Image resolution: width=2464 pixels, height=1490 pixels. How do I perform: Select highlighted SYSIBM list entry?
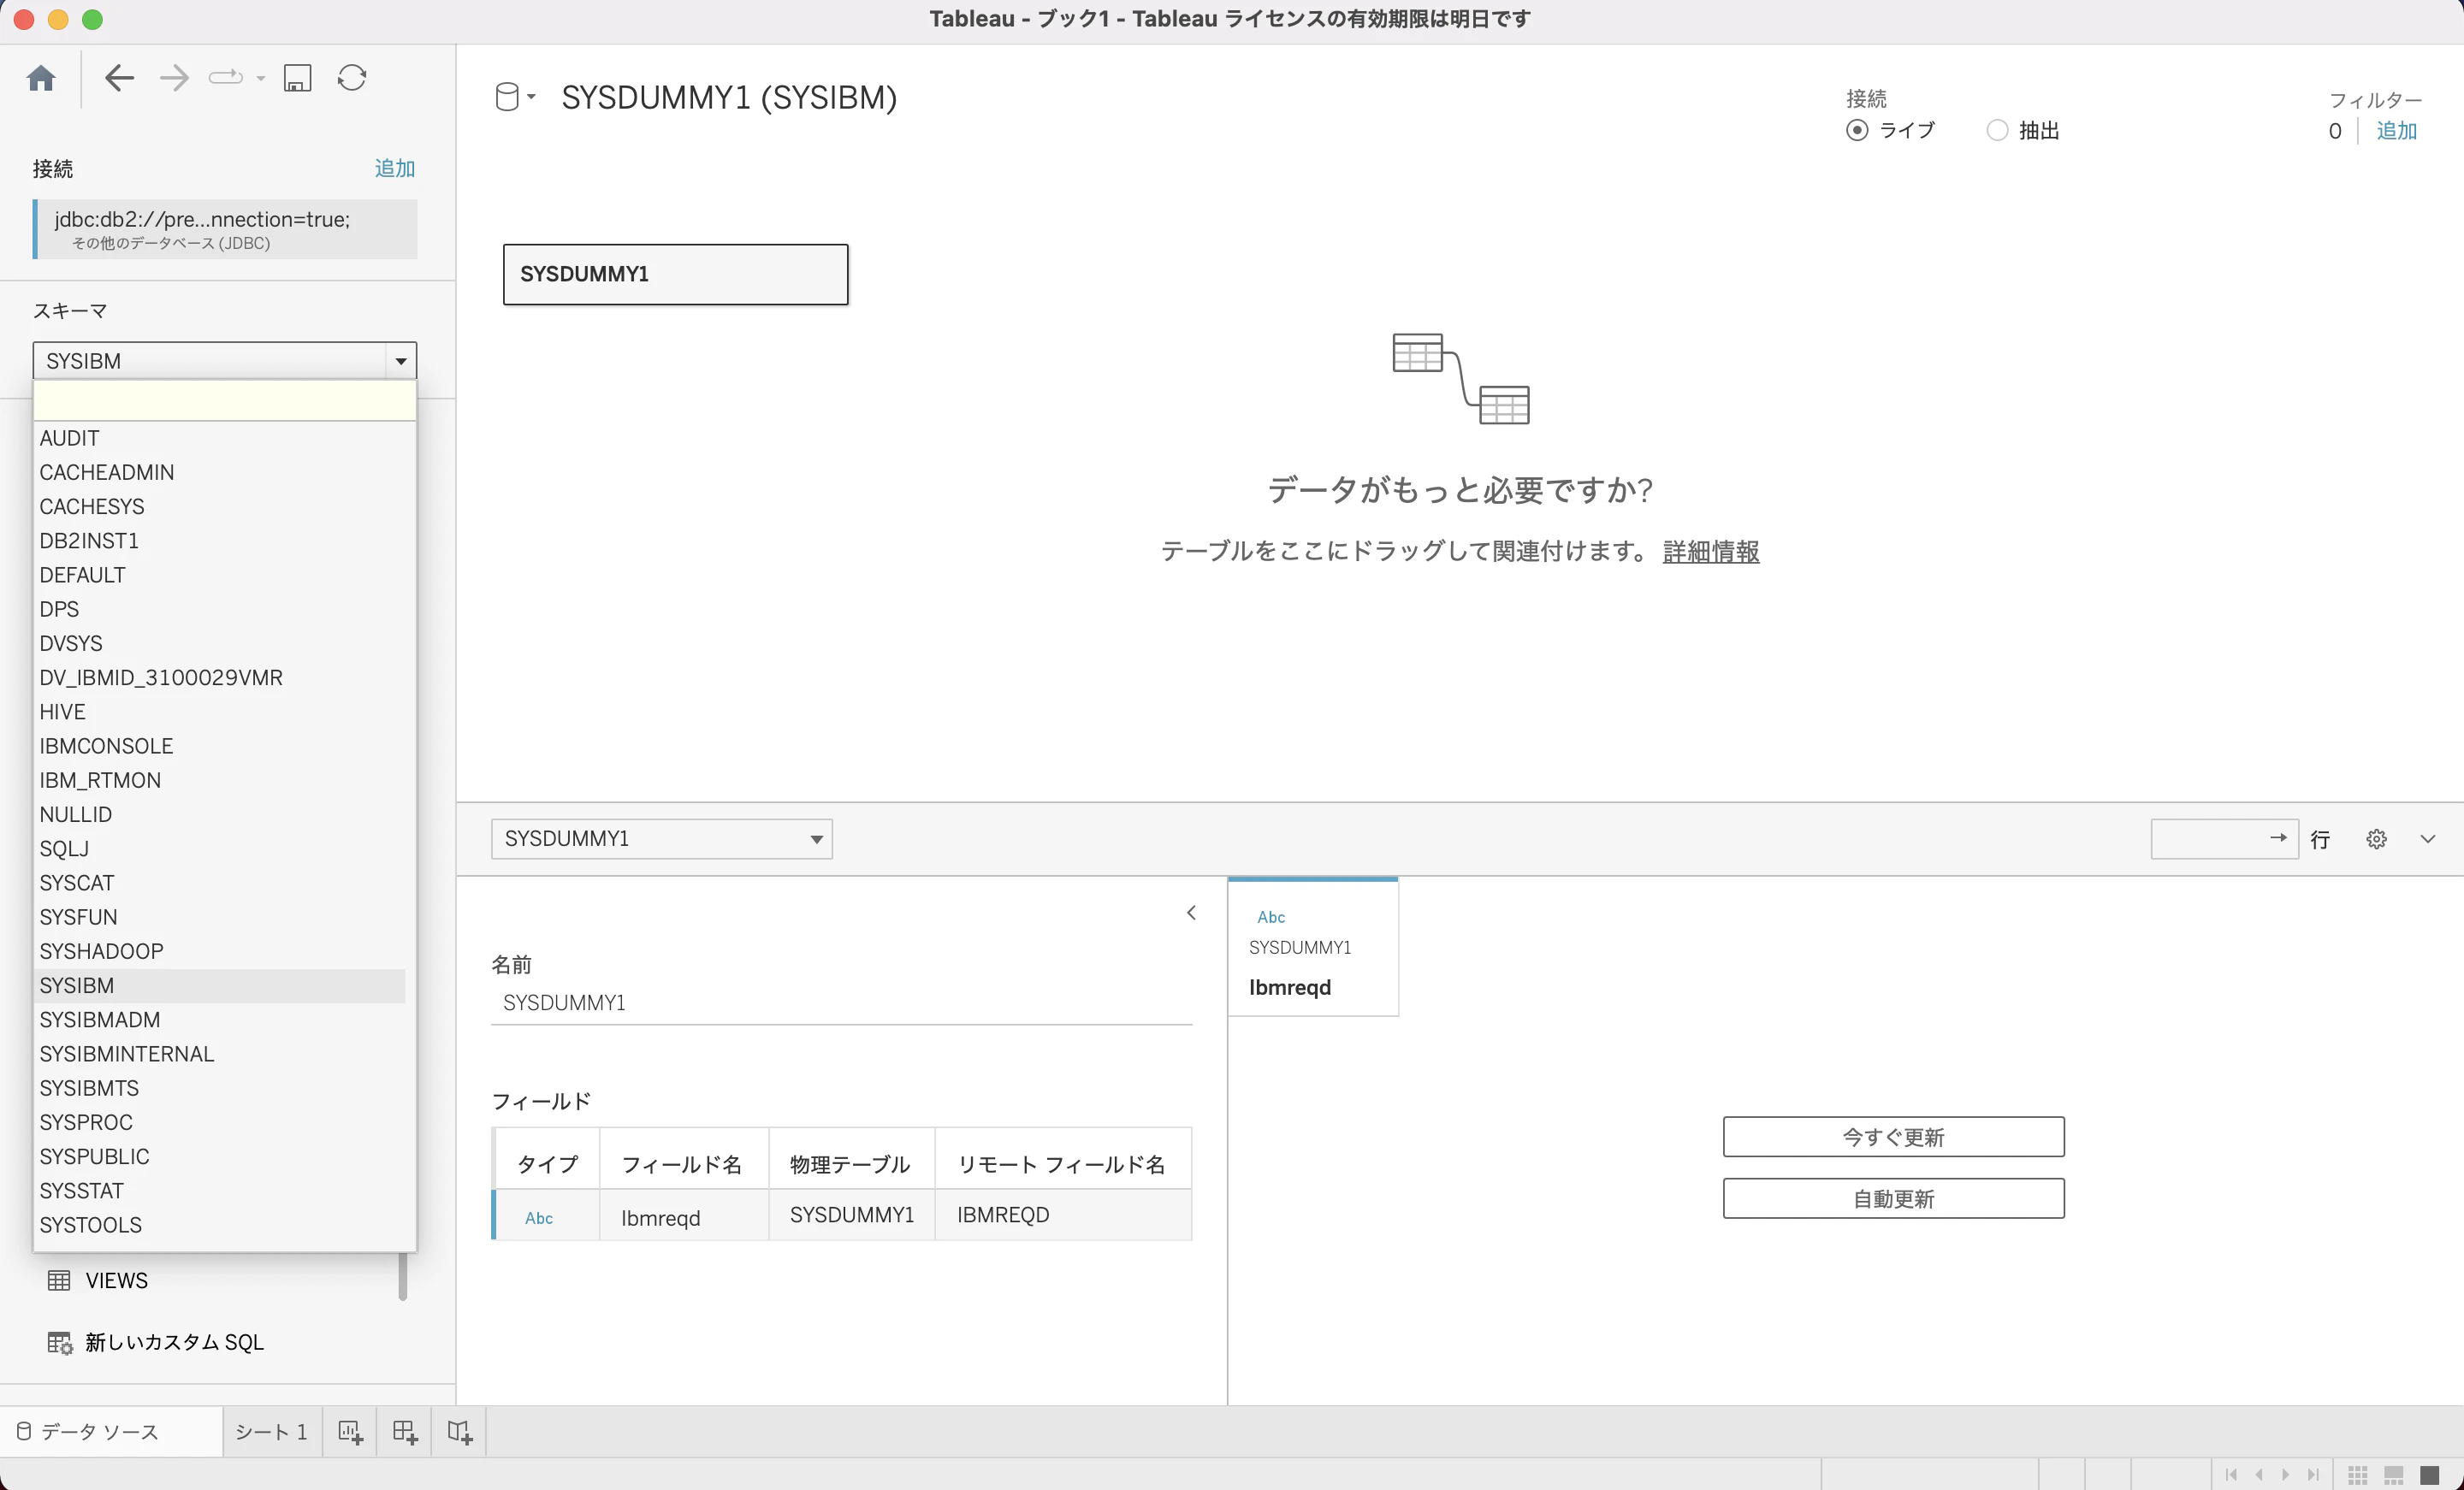(x=222, y=986)
